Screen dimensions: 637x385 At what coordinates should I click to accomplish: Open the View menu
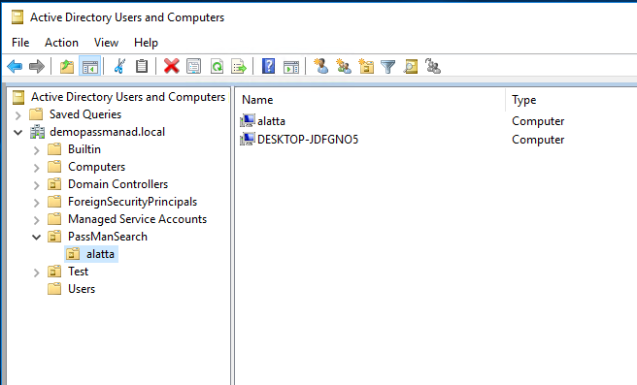106,43
